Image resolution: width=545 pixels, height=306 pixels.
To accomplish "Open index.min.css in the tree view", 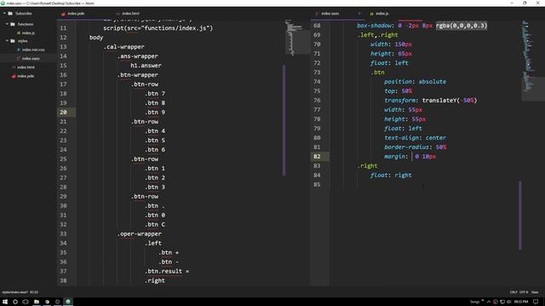I will [33, 50].
